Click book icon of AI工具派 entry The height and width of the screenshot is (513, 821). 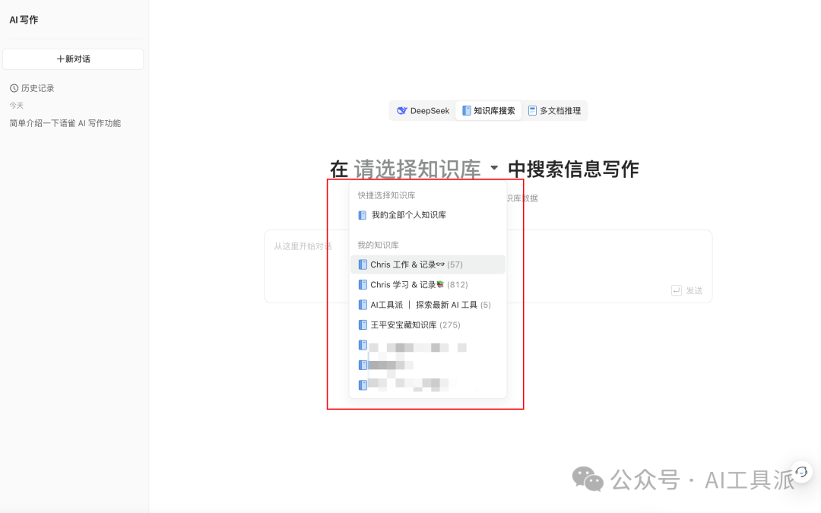pos(363,305)
